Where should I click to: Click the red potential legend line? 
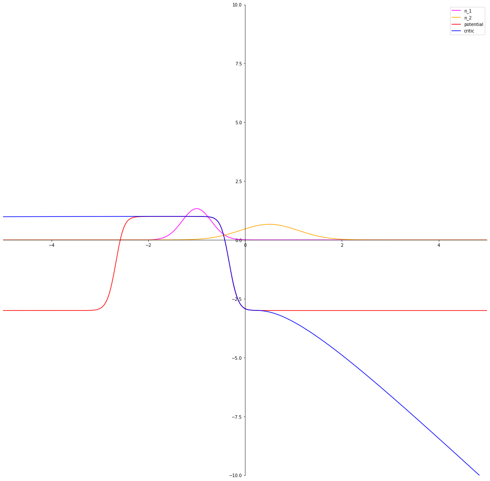pyautogui.click(x=456, y=24)
